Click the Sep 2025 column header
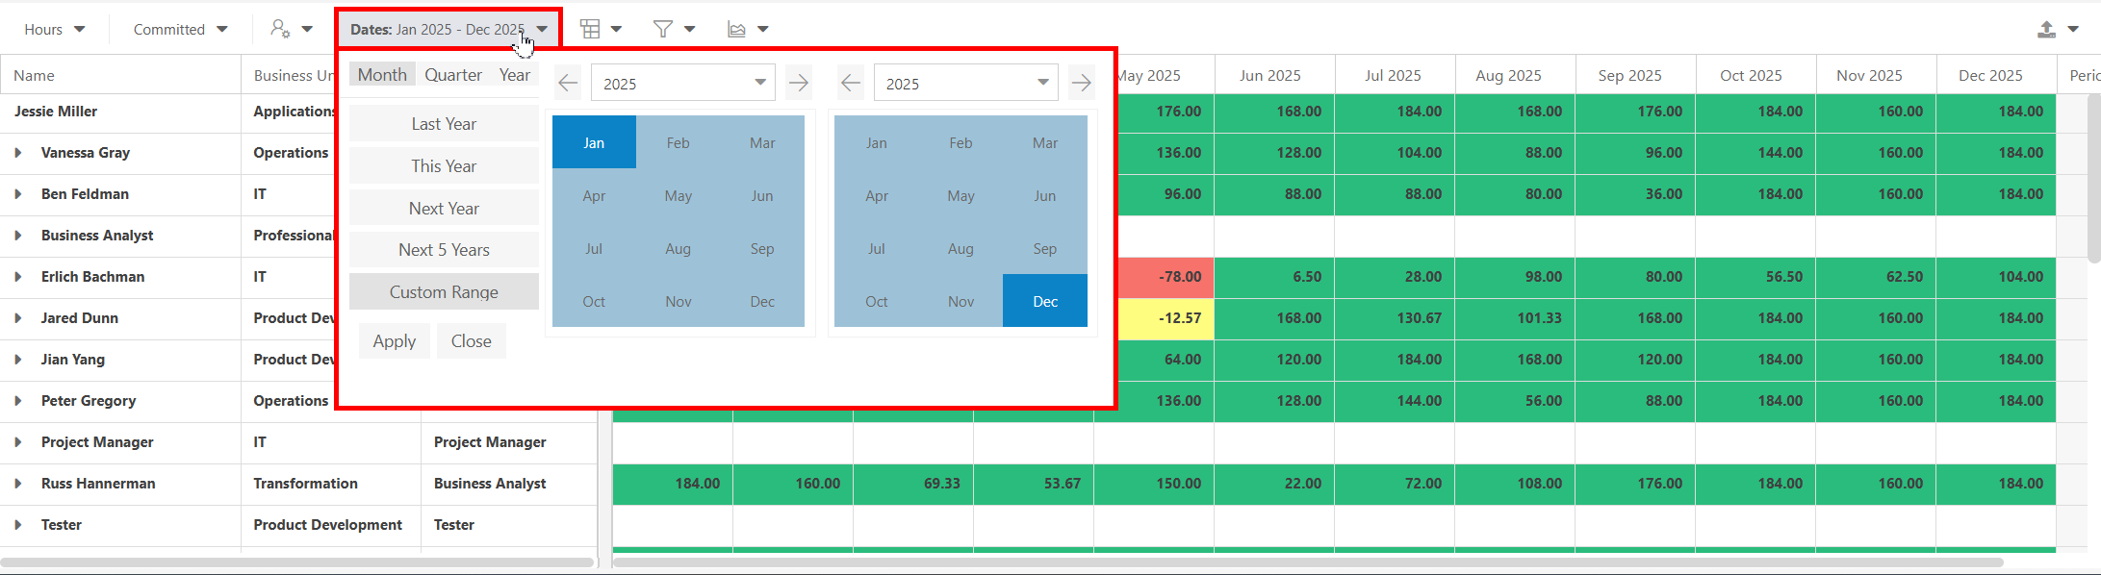Viewport: 2101px width, 575px height. point(1635,75)
